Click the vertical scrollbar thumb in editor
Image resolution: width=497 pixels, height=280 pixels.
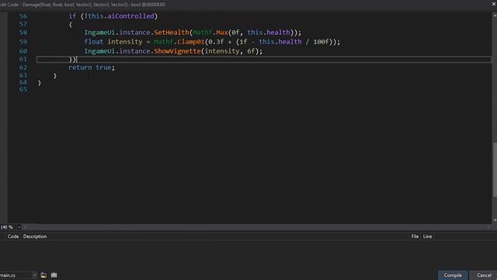pos(495,170)
